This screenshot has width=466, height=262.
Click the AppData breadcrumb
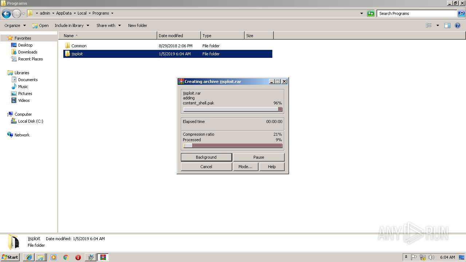point(64,13)
